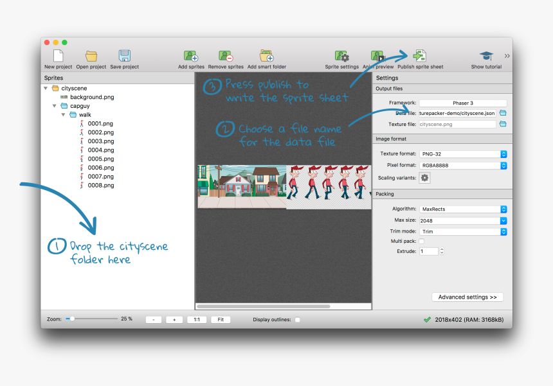Toggle the Display outlines checkbox
Screen dimensions: 553x386
point(297,319)
